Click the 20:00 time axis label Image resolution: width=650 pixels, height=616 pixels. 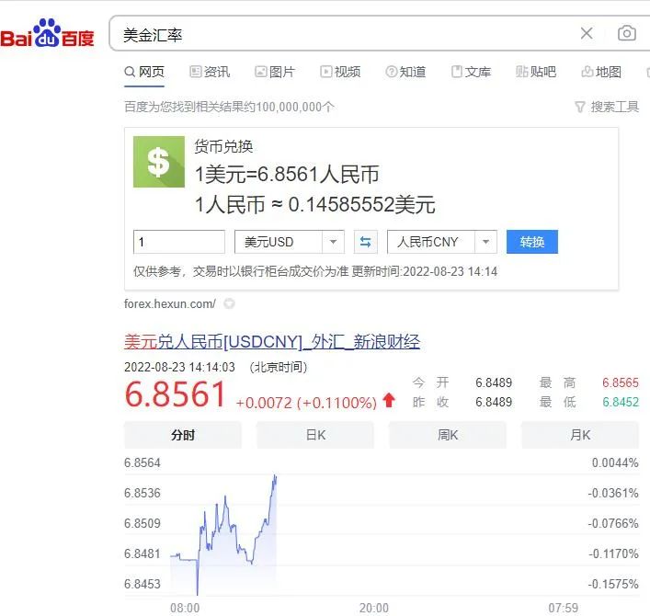click(374, 608)
